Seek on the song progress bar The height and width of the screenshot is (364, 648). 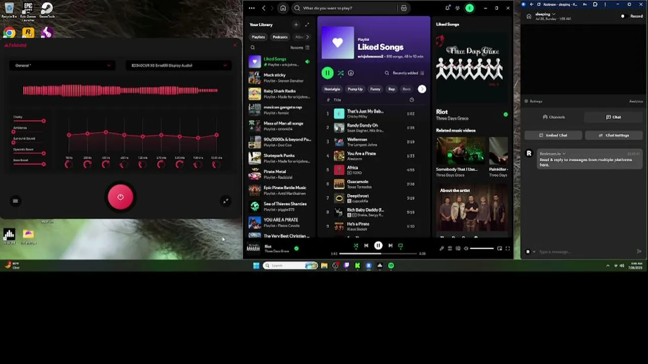[x=378, y=253]
